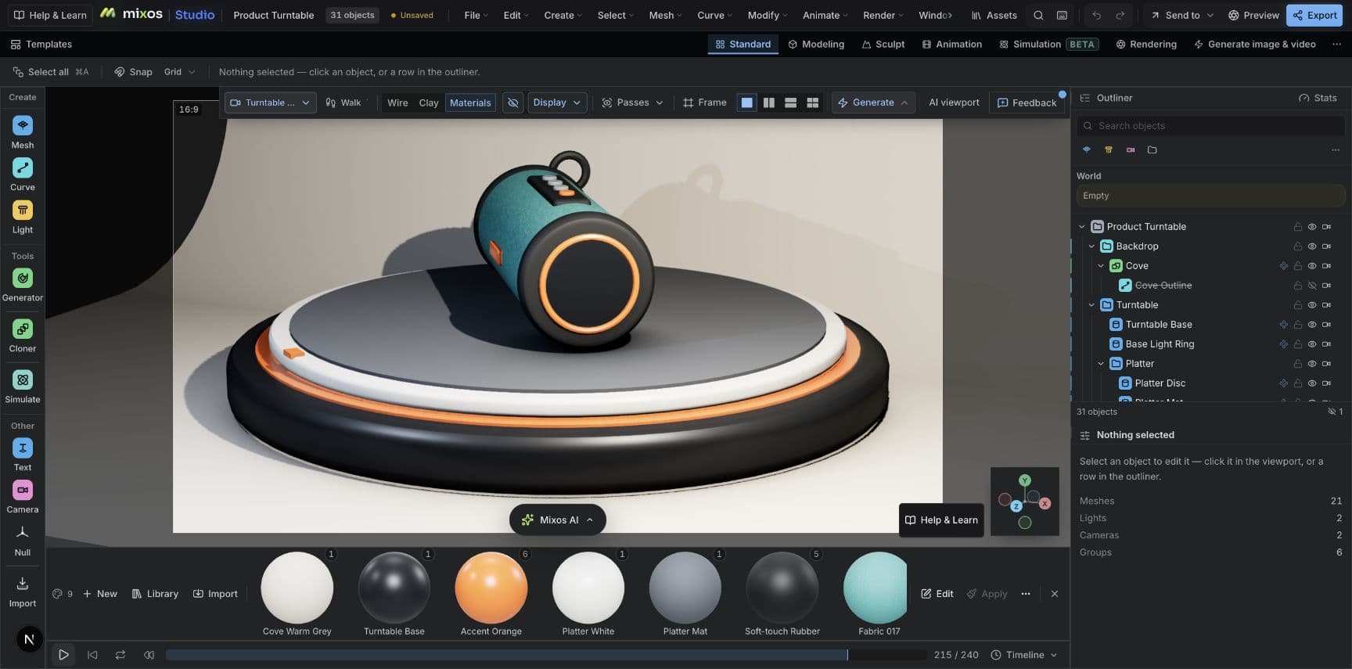Toggle lock on Base Light Ring

click(1298, 344)
